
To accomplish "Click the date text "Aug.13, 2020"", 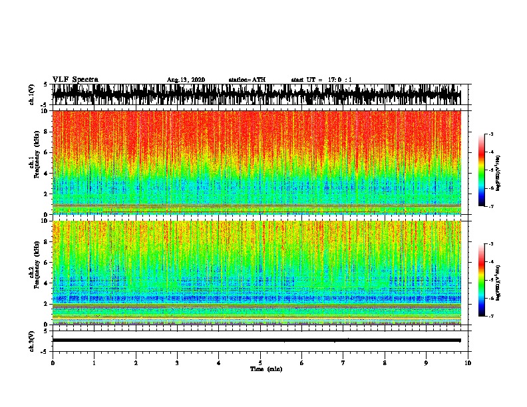I will pos(186,80).
